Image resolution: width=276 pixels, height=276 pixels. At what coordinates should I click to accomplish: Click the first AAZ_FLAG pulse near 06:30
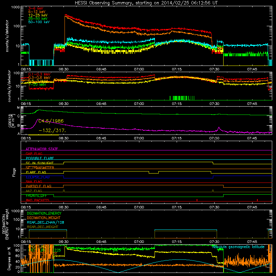point(64,191)
